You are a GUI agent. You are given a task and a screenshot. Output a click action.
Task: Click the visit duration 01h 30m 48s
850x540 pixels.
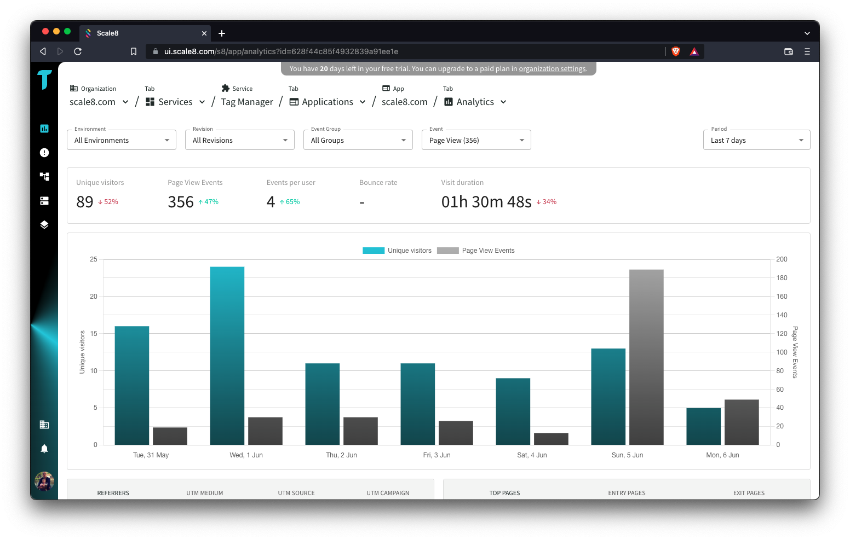coord(486,202)
